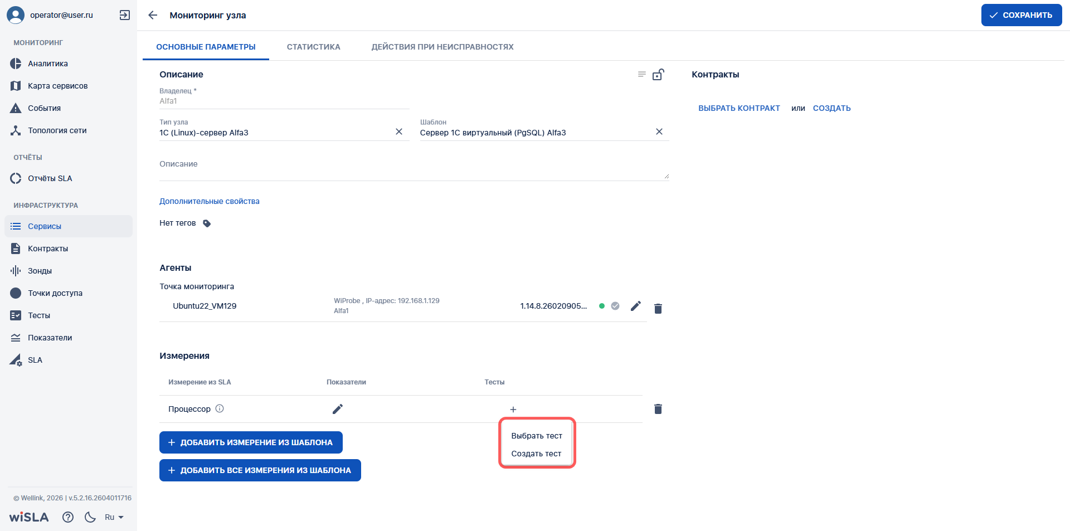Open Тесты in the sidebar
Screen dimensions: 1070x531
69,315
